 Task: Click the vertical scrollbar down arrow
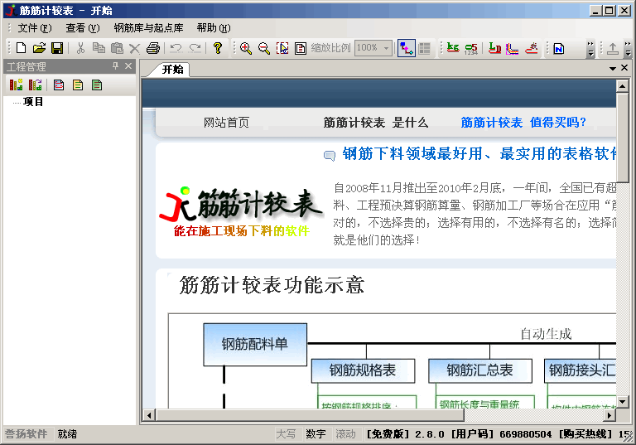(x=622, y=402)
